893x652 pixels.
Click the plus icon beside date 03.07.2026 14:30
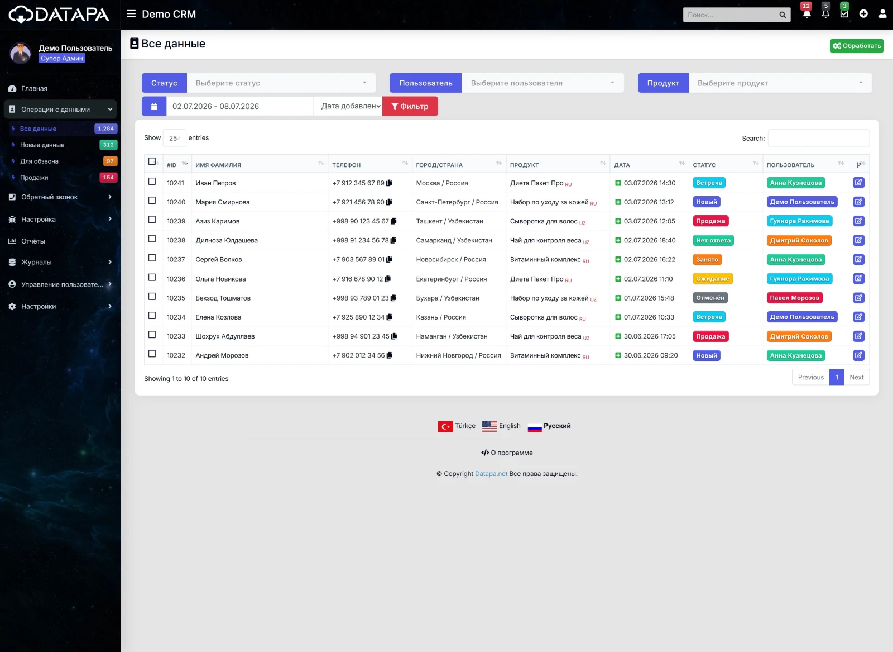[618, 183]
